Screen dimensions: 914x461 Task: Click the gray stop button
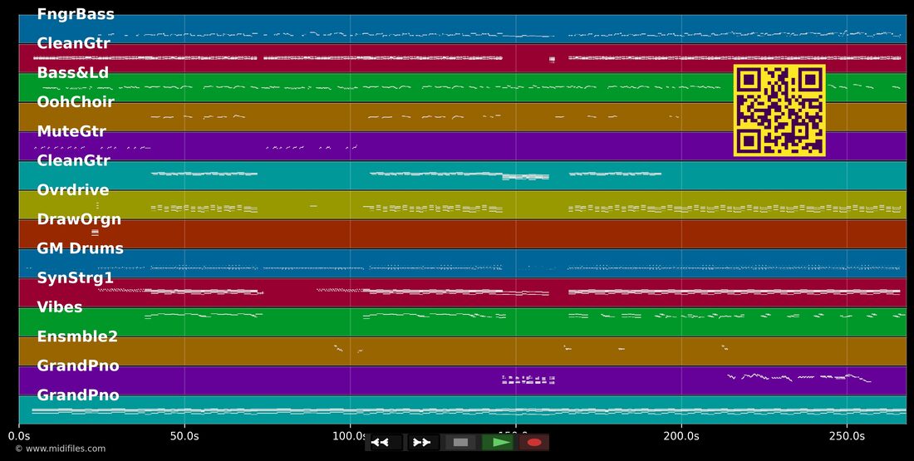click(x=460, y=443)
